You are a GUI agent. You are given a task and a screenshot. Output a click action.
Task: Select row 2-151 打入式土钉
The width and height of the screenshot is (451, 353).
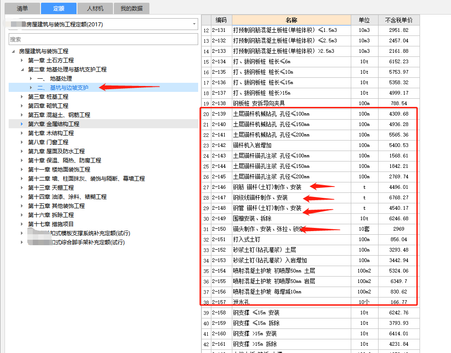(311, 240)
